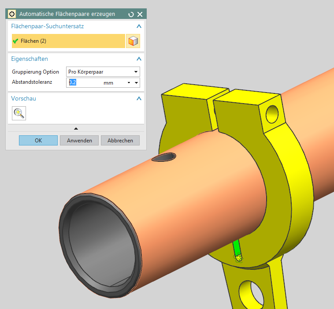This screenshot has height=309, width=334.
Task: Collapse the Vorschau section
Action: (139, 98)
